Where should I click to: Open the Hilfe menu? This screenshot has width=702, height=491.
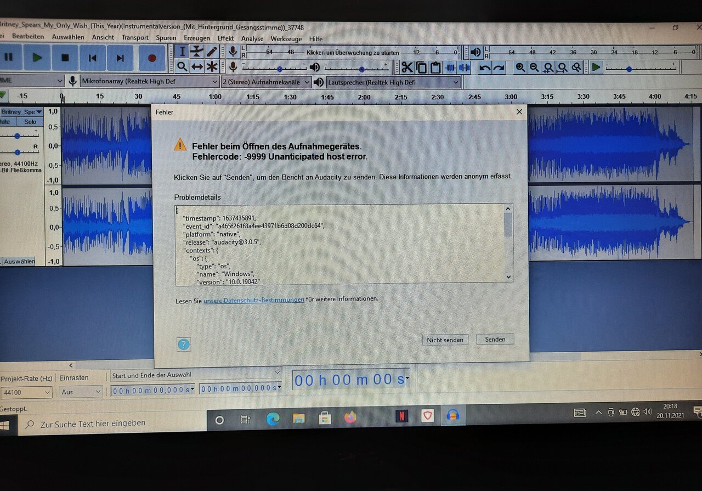click(x=316, y=39)
